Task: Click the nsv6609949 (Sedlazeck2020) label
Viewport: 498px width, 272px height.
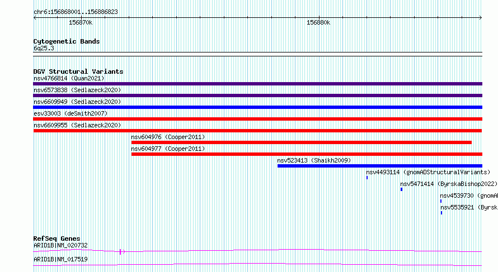Action: click(x=77, y=102)
